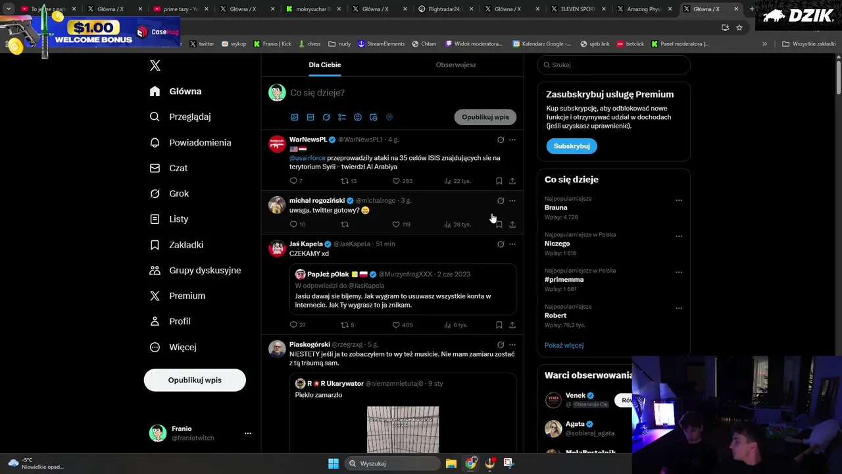Open more options on Jaś Kapela post
The width and height of the screenshot is (842, 474).
tap(512, 244)
